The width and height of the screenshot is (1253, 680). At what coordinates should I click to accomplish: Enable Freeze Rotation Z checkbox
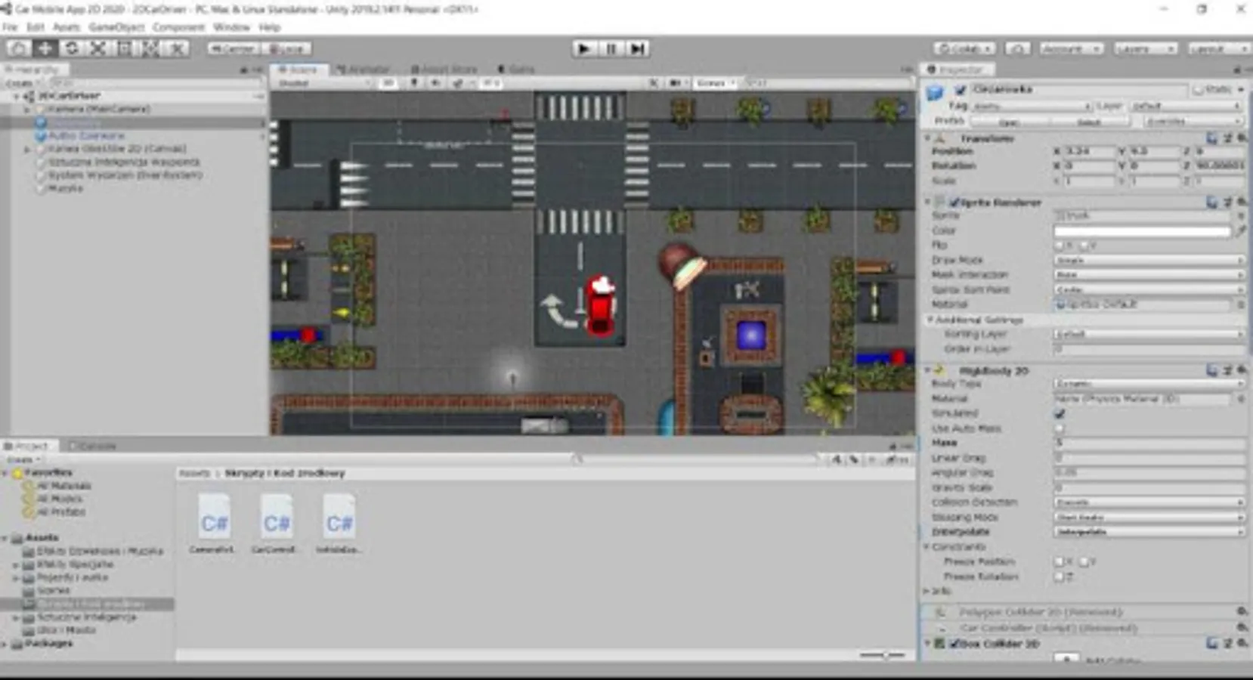[1060, 576]
